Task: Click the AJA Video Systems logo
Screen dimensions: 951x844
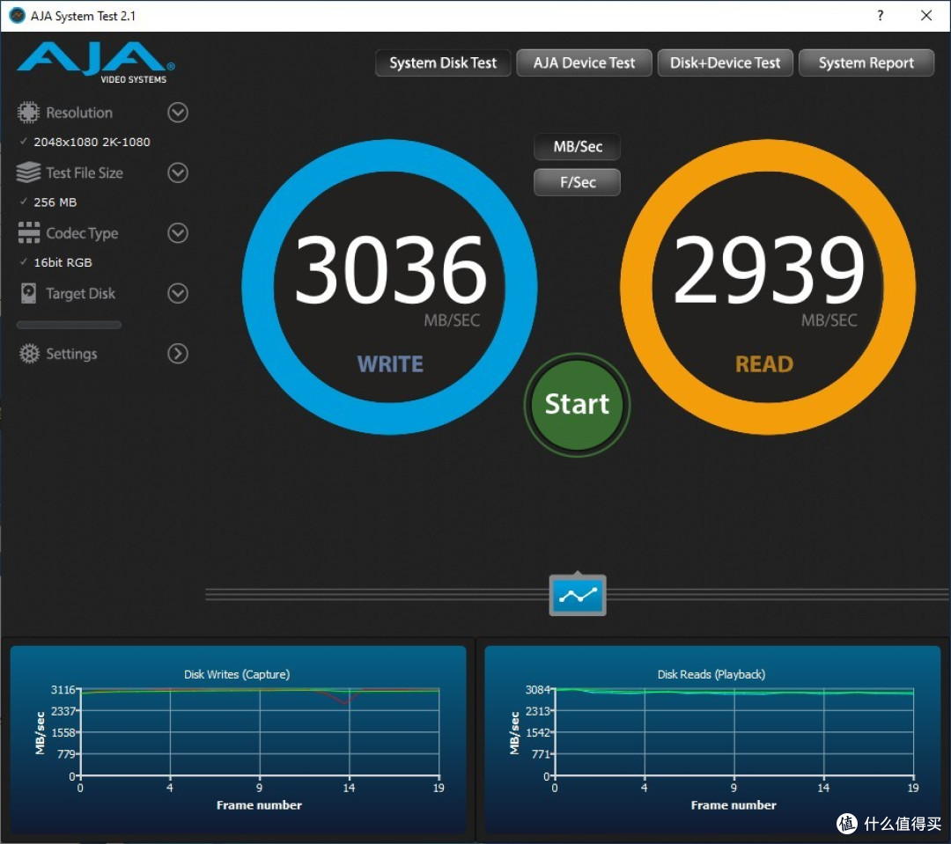Action: point(96,62)
